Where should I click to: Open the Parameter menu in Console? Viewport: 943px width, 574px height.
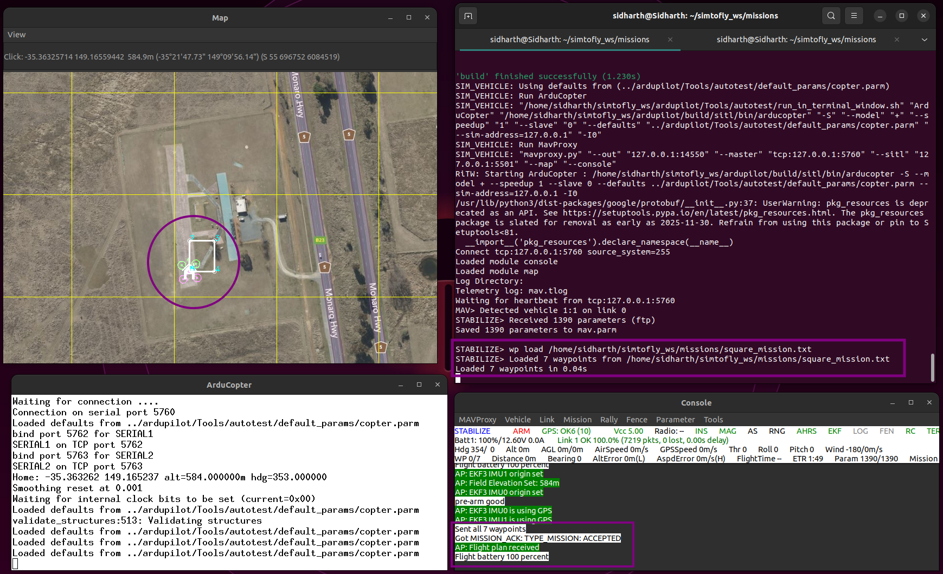click(675, 420)
